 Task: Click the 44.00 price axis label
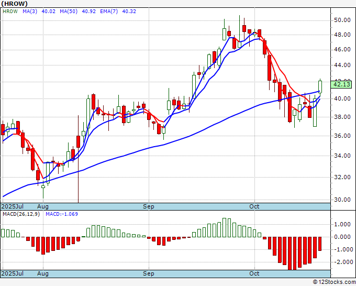tap(342, 65)
